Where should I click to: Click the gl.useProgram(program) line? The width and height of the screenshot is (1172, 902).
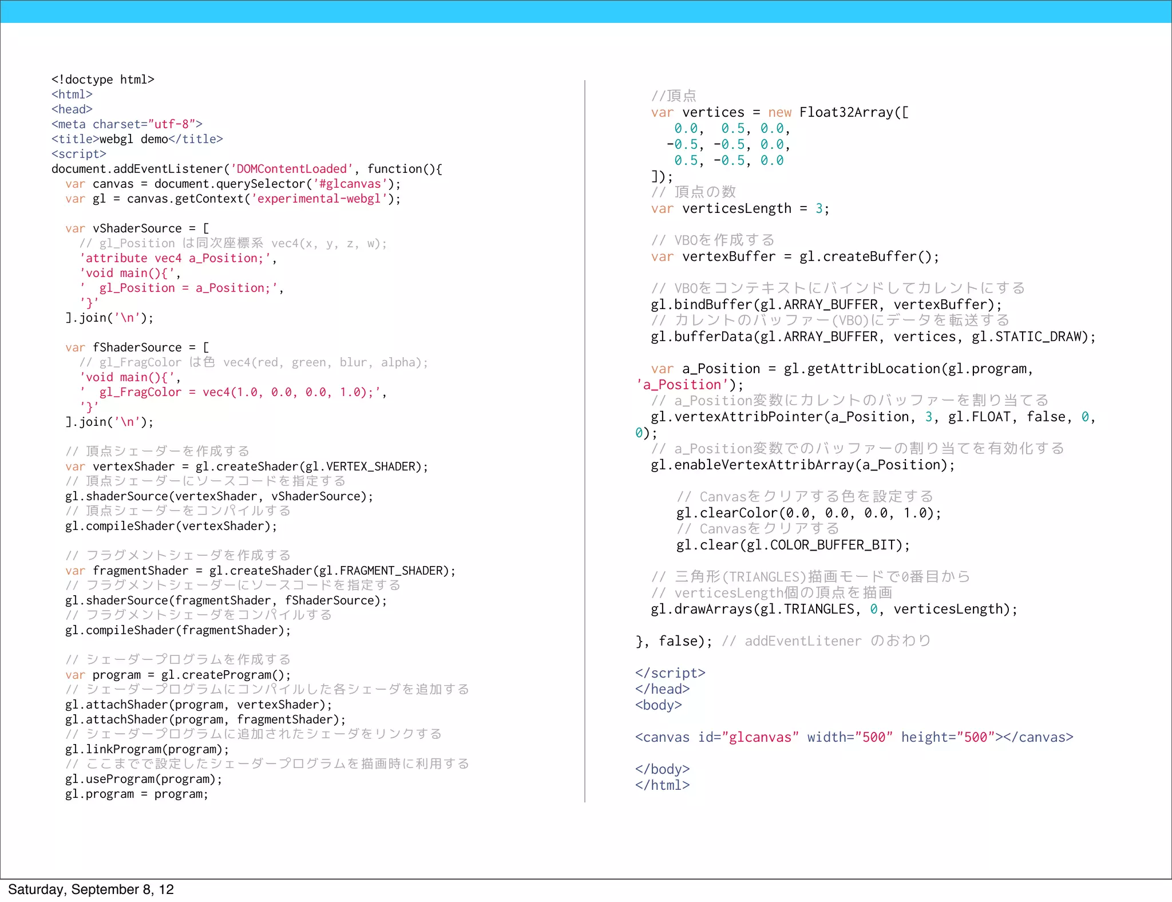click(144, 779)
